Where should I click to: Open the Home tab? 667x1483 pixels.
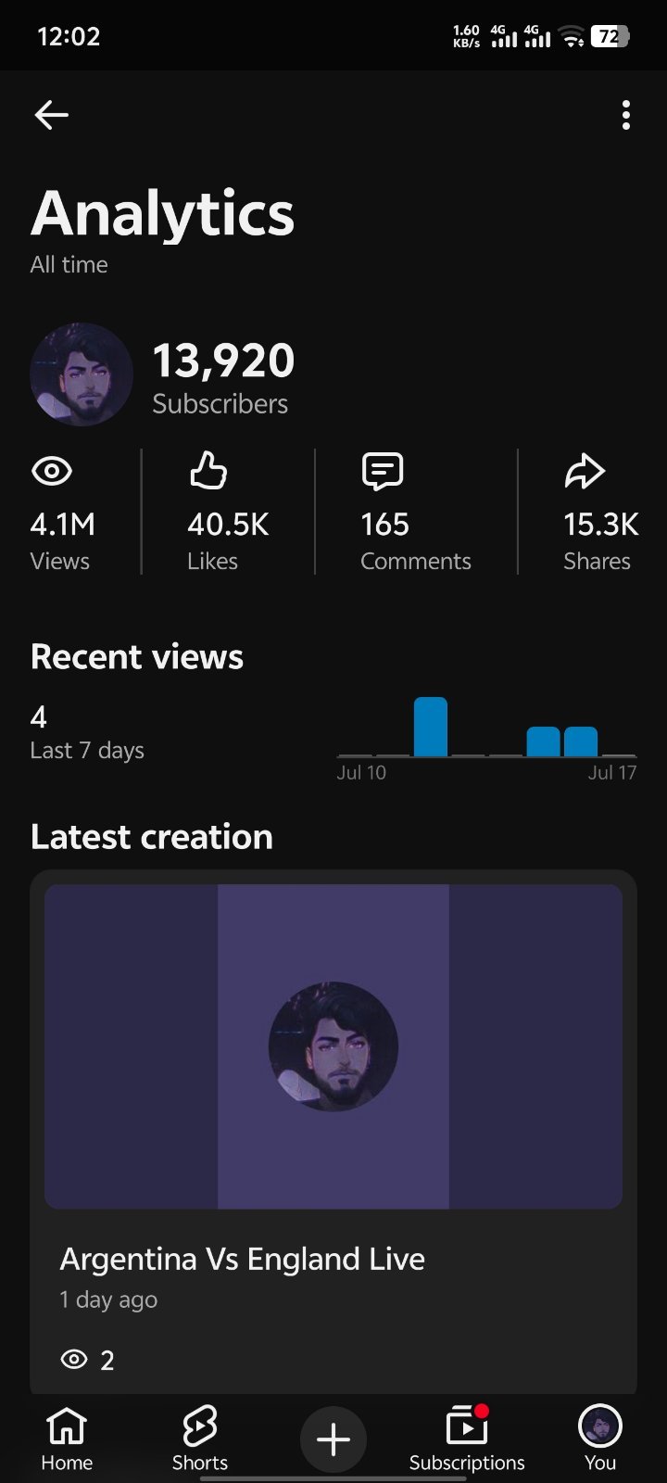67,1439
